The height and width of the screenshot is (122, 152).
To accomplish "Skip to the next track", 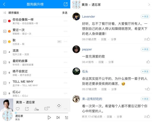I will 58,118.
